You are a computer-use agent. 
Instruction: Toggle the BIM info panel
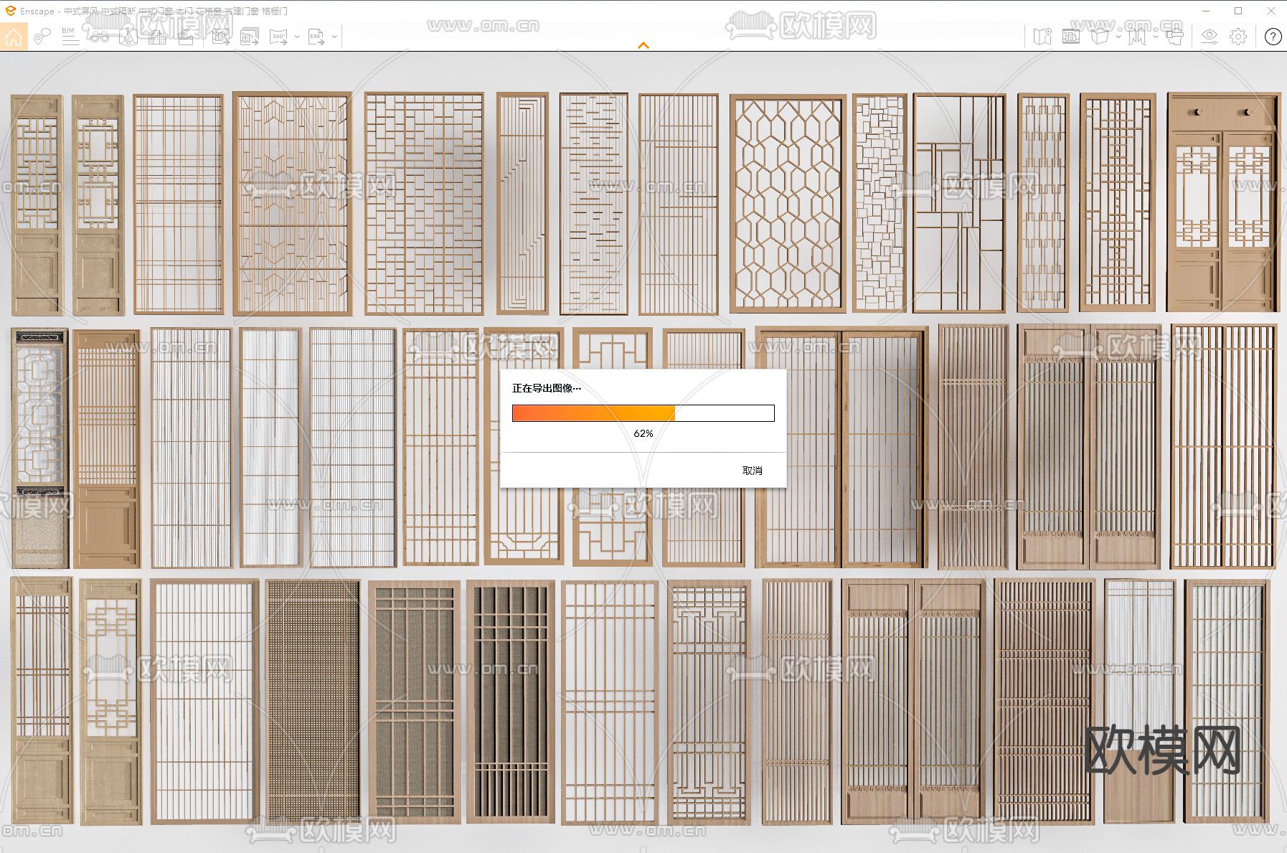click(x=70, y=37)
